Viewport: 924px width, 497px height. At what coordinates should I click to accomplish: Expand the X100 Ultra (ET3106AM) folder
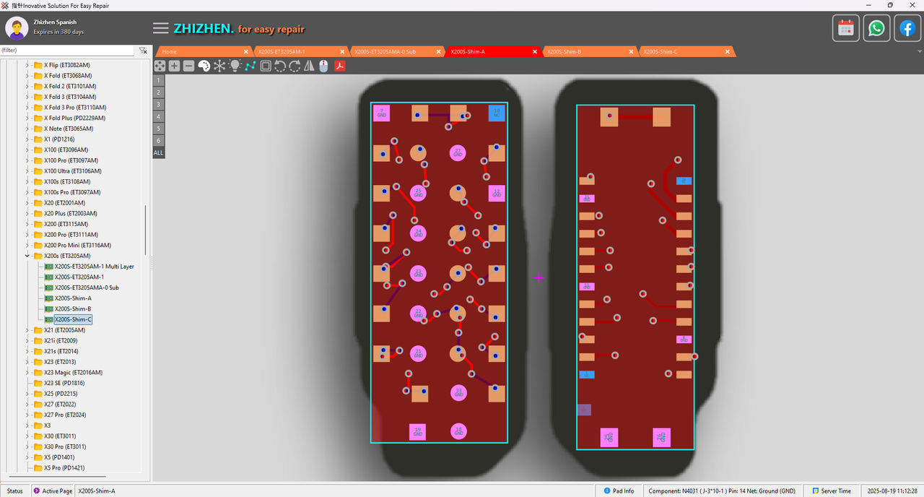pyautogui.click(x=27, y=171)
